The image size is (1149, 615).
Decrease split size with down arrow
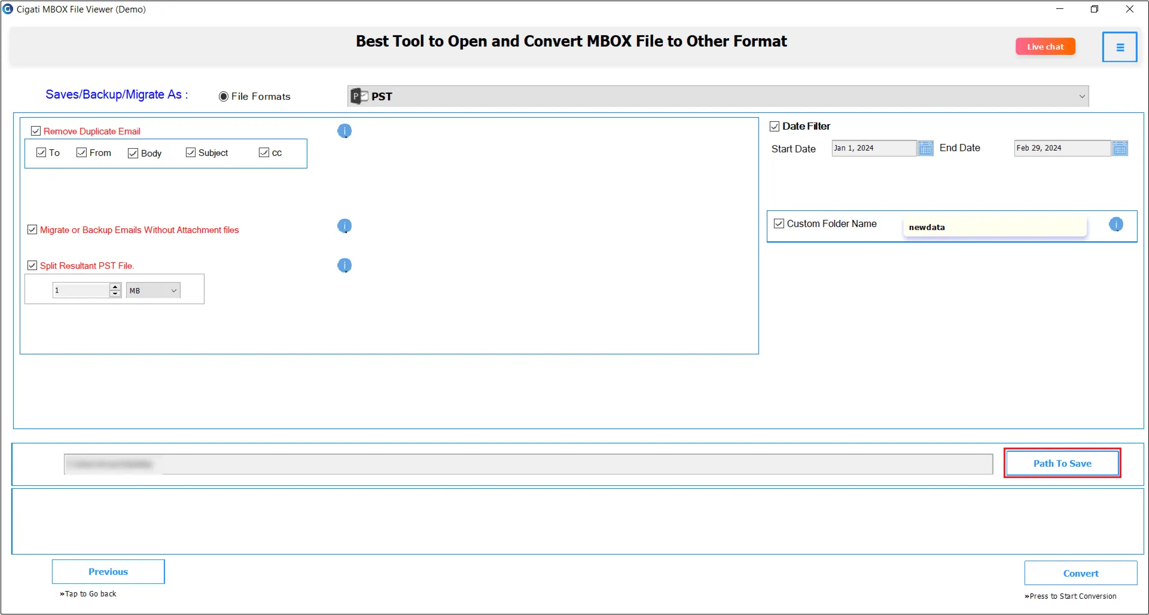(115, 294)
